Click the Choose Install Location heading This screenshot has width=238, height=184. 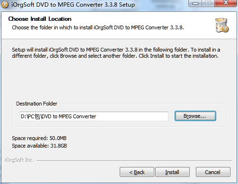(40, 19)
